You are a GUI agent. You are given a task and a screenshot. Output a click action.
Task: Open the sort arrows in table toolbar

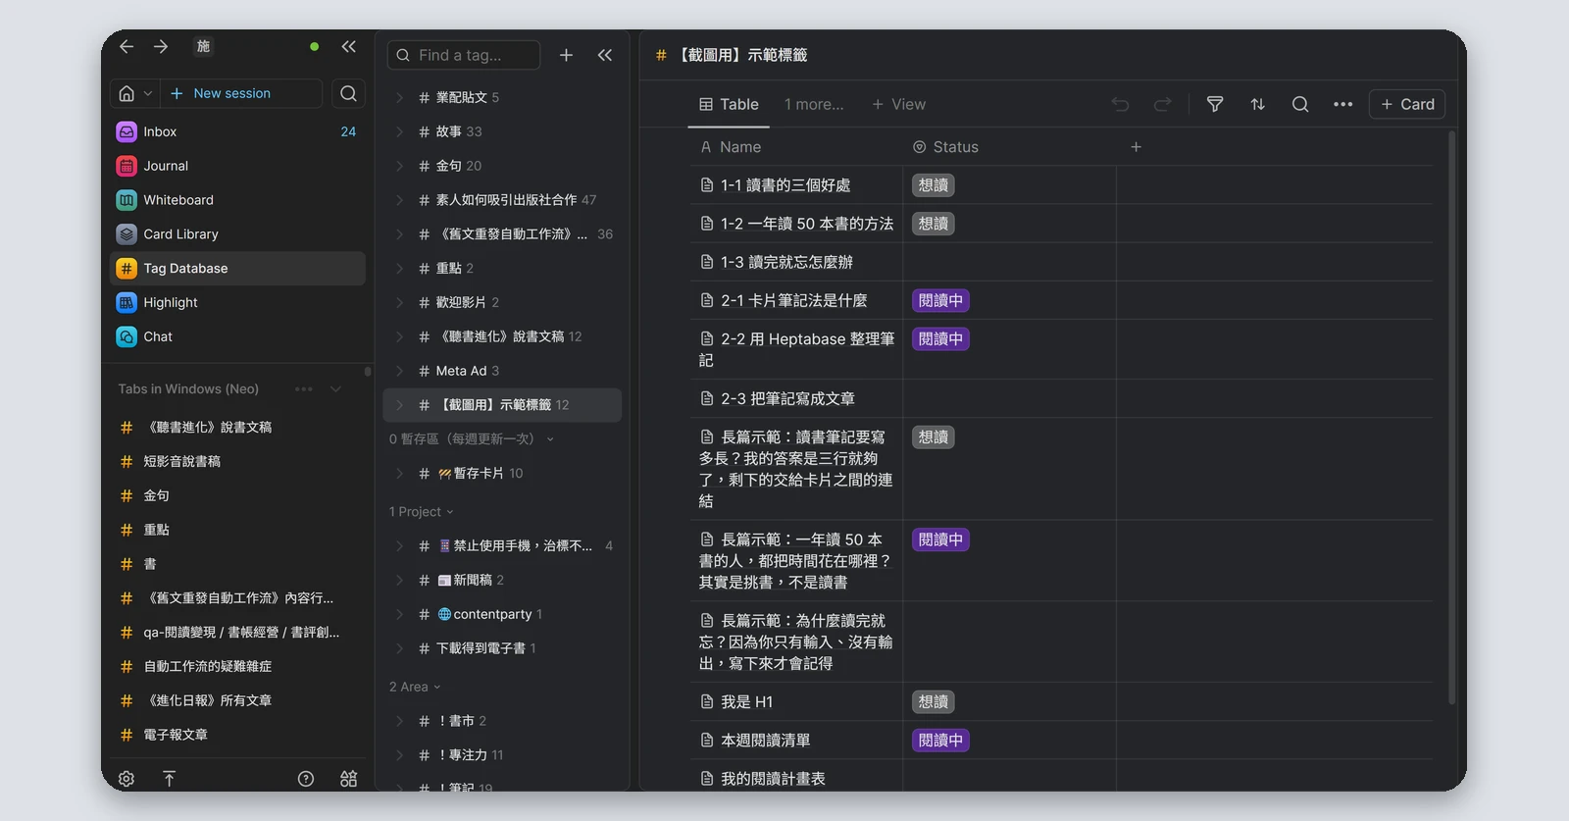click(1257, 104)
